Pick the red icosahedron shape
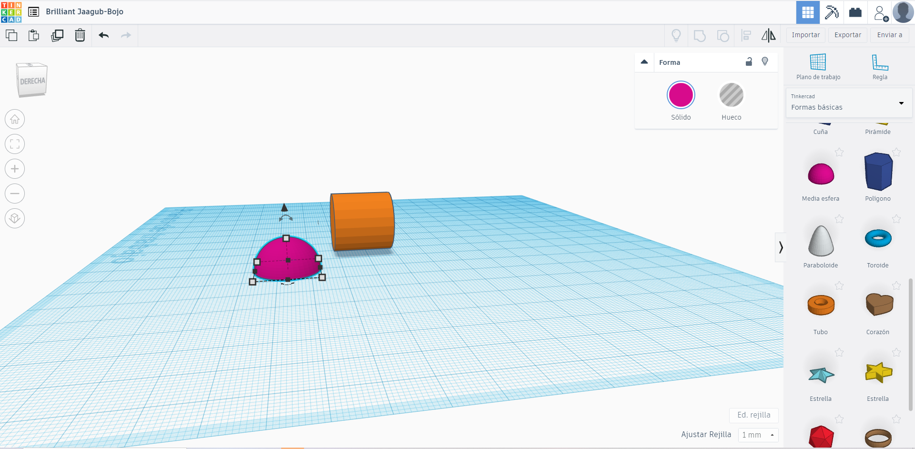The width and height of the screenshot is (915, 449). pos(821,437)
